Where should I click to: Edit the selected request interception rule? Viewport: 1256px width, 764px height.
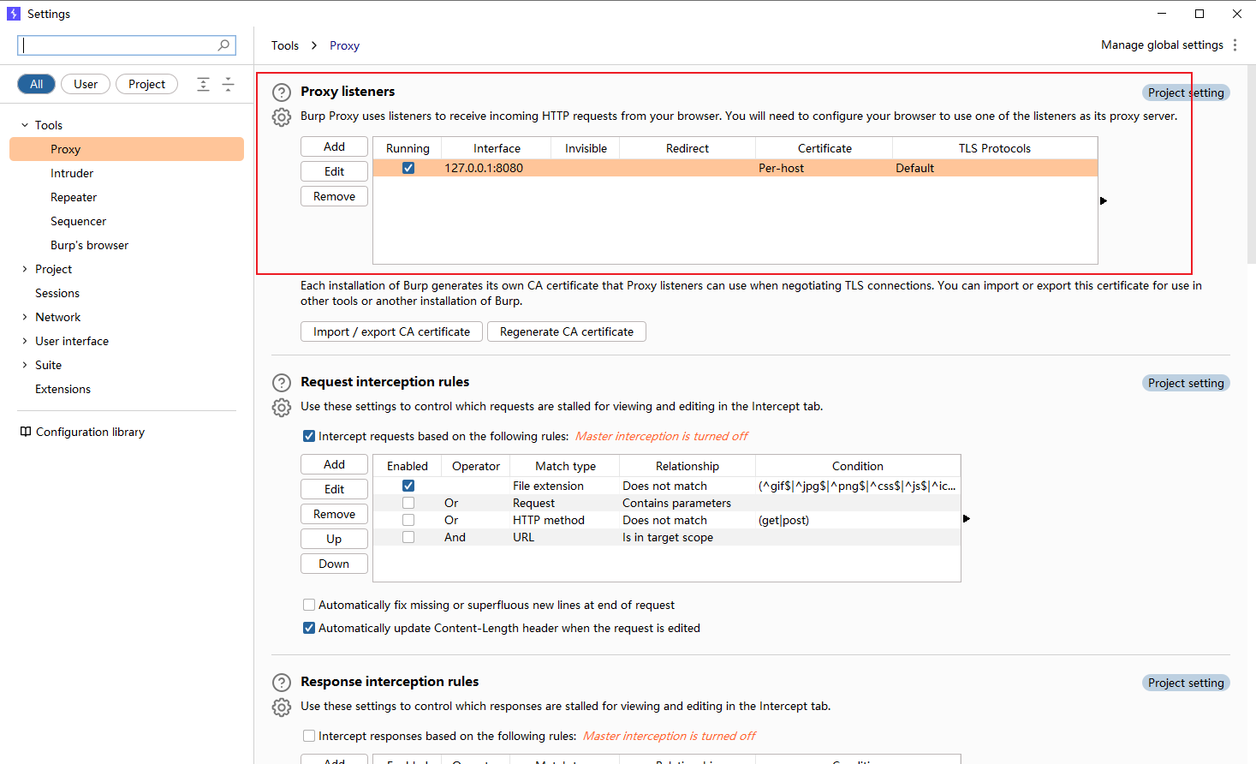pos(334,489)
